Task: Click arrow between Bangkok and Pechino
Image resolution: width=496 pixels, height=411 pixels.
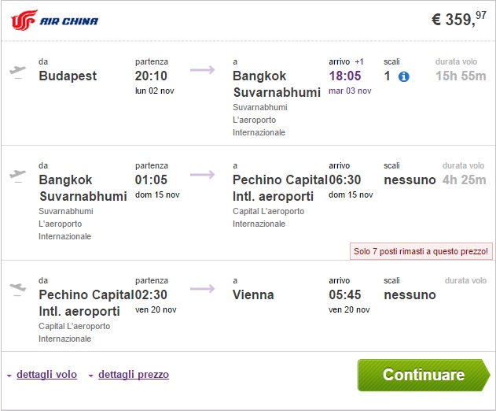Action: coord(202,174)
